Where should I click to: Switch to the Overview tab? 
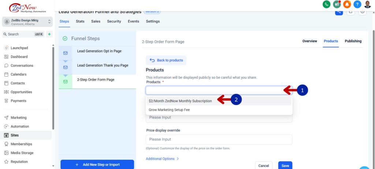click(x=310, y=41)
